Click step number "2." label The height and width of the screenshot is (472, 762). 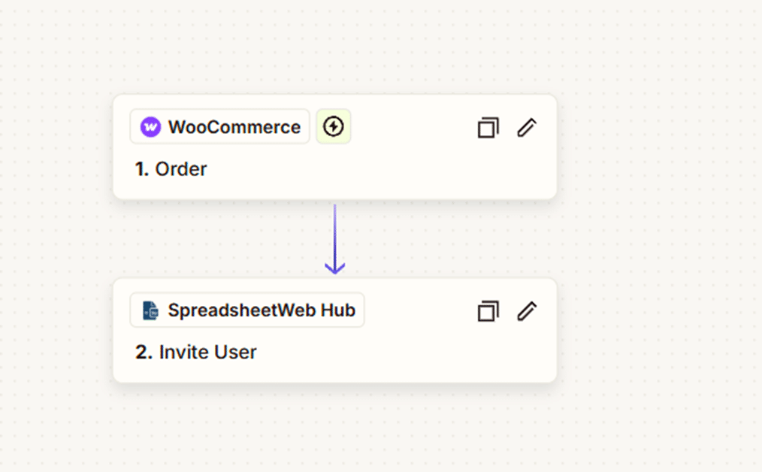coord(144,352)
